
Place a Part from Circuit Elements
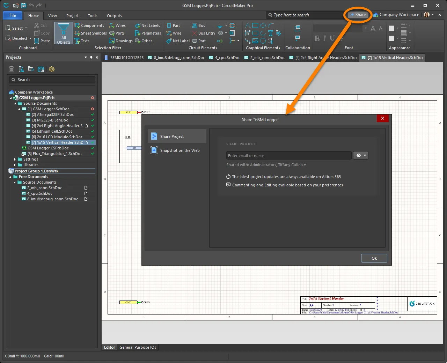[173, 25]
